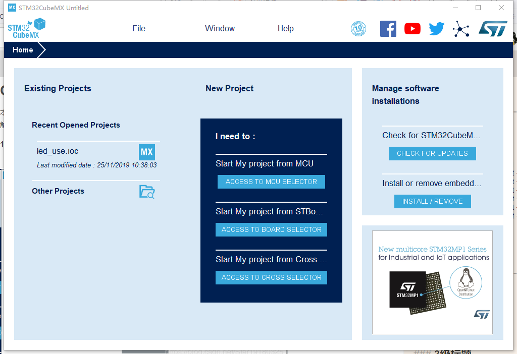The height and width of the screenshot is (354, 517).
Task: Click ACCESS TO BOARD SELECTOR button
Action: point(271,229)
